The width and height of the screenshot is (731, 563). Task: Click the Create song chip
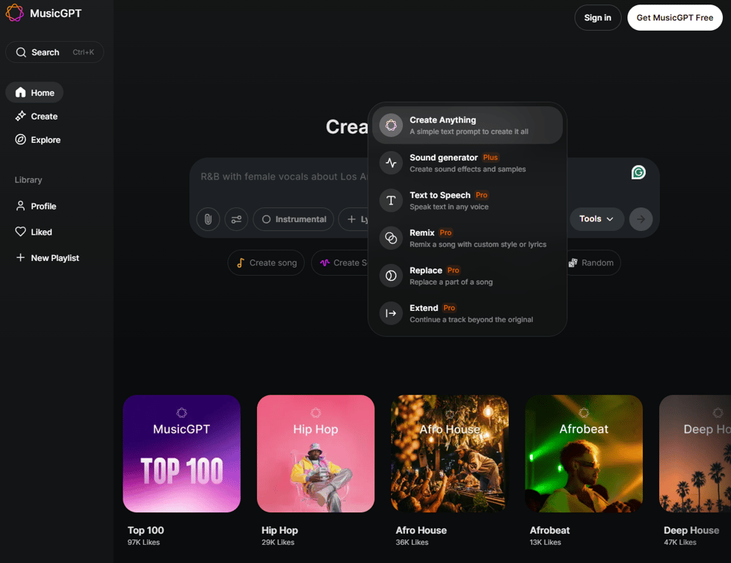tap(266, 262)
